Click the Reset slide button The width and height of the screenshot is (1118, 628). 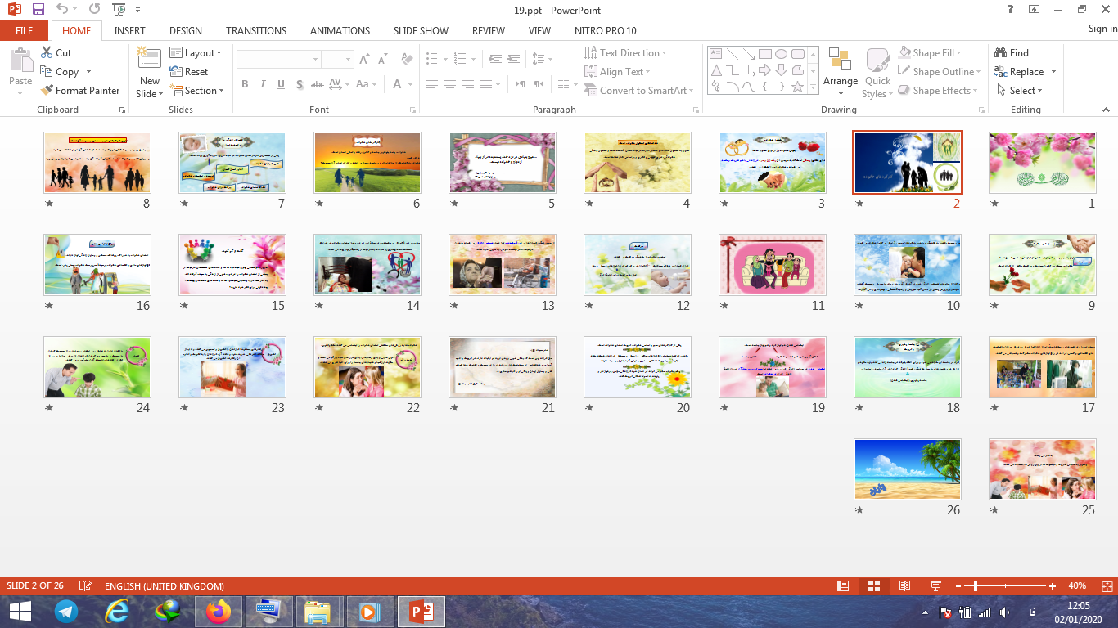190,72
